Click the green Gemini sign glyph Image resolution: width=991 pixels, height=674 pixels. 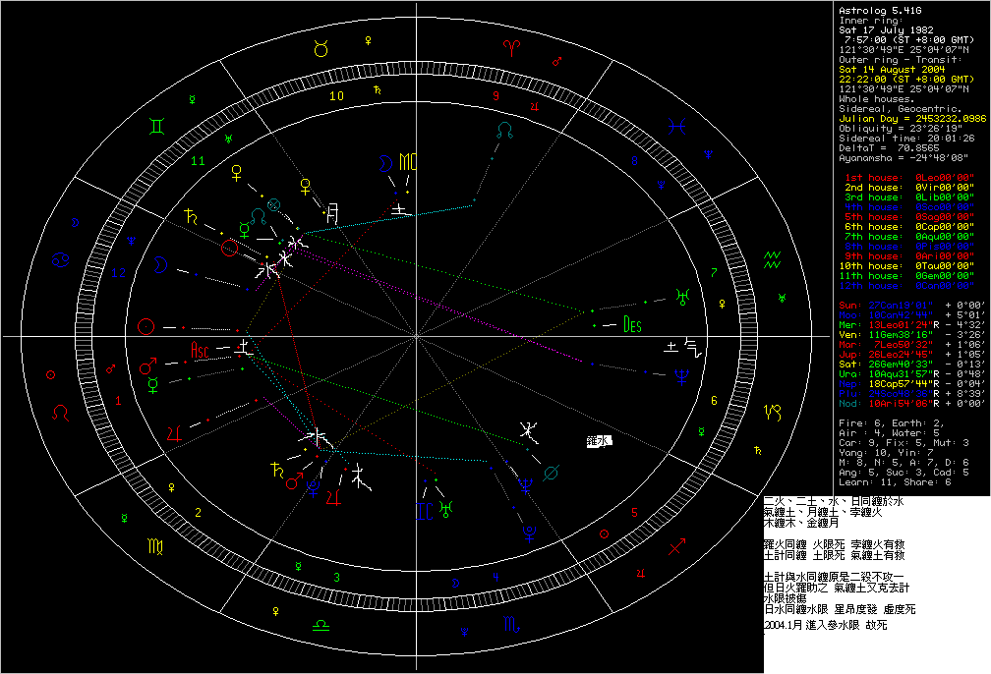[x=157, y=125]
